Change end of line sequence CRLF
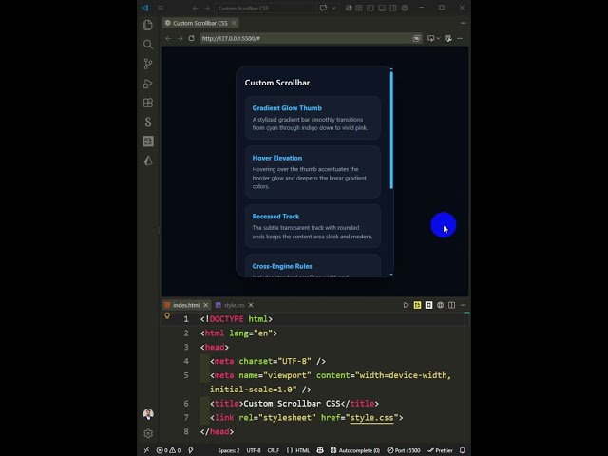Viewport: 608px width, 456px height. [273, 450]
